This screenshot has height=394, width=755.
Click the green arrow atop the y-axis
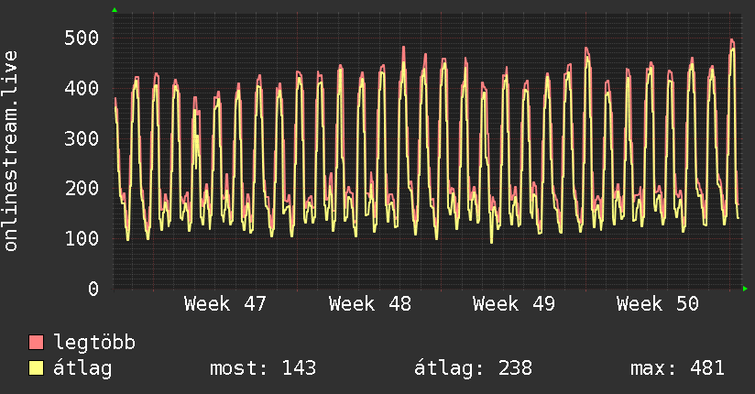click(114, 10)
